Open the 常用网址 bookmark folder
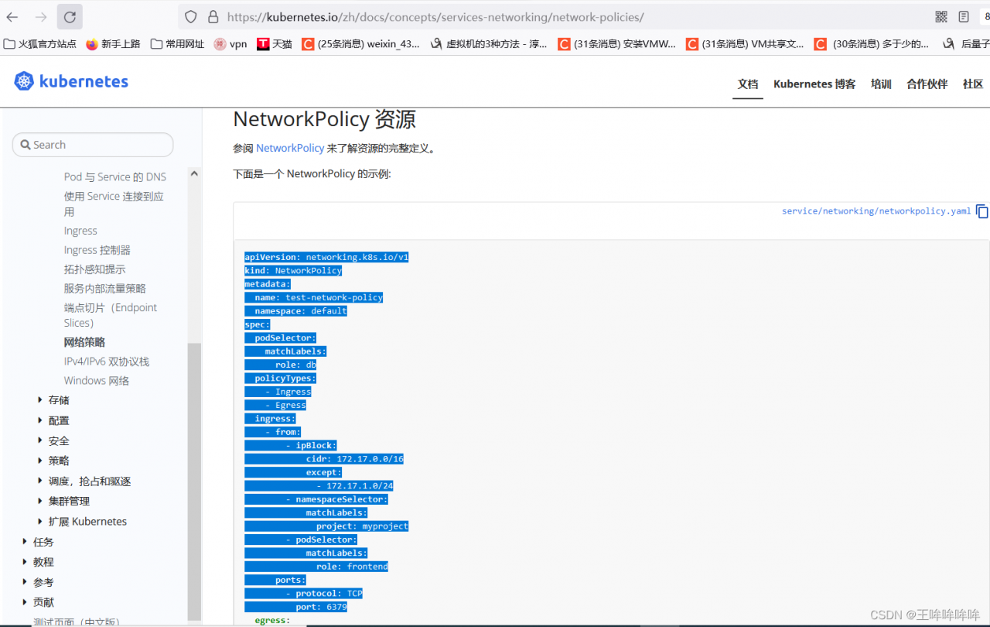 pyautogui.click(x=177, y=44)
